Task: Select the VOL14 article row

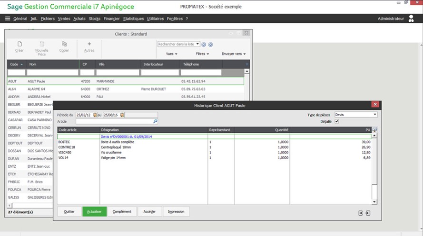Action: point(215,158)
